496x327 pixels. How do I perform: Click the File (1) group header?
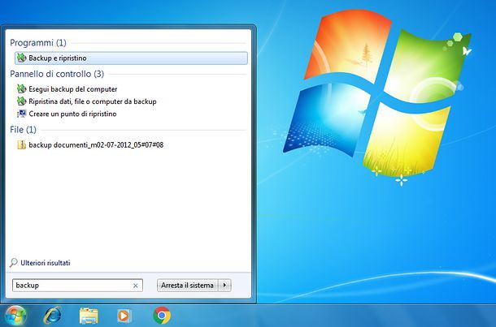click(23, 130)
